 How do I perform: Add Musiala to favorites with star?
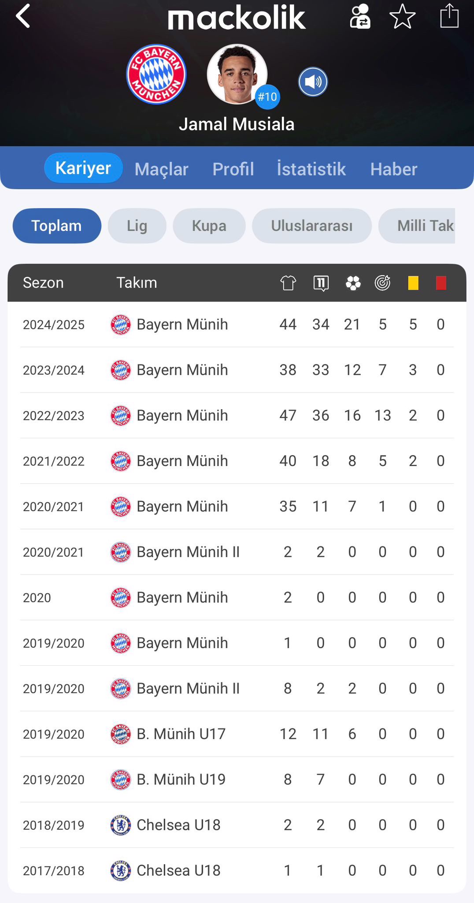[x=403, y=16]
